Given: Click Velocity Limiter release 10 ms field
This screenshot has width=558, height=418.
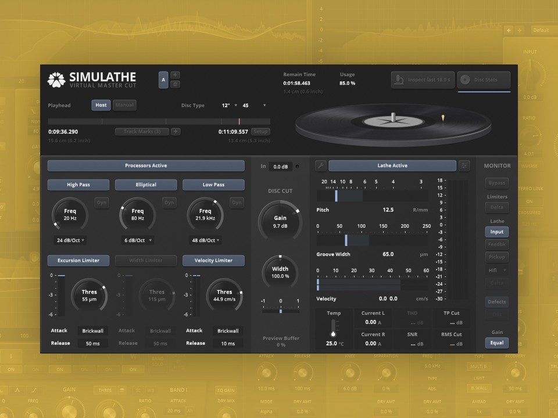Looking at the screenshot, I should point(228,344).
